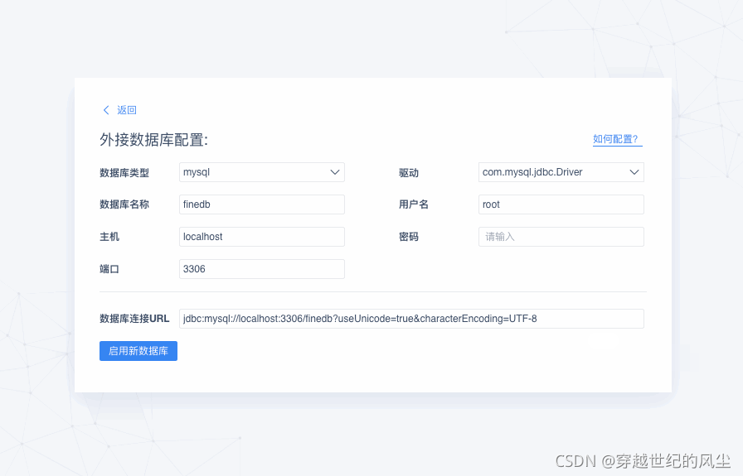Open the 如何配置? help link
Image resolution: width=743 pixels, height=476 pixels.
(x=616, y=139)
